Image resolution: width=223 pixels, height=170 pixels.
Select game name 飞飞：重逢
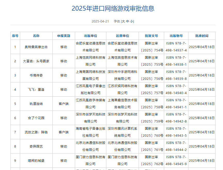pyautogui.click(x=36, y=90)
